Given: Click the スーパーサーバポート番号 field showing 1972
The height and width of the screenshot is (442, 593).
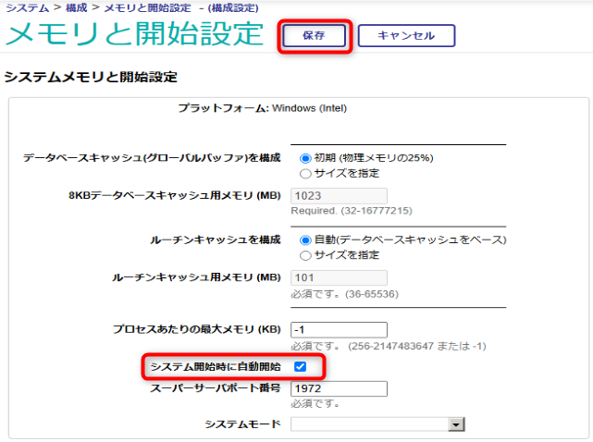Looking at the screenshot, I should click(339, 387).
